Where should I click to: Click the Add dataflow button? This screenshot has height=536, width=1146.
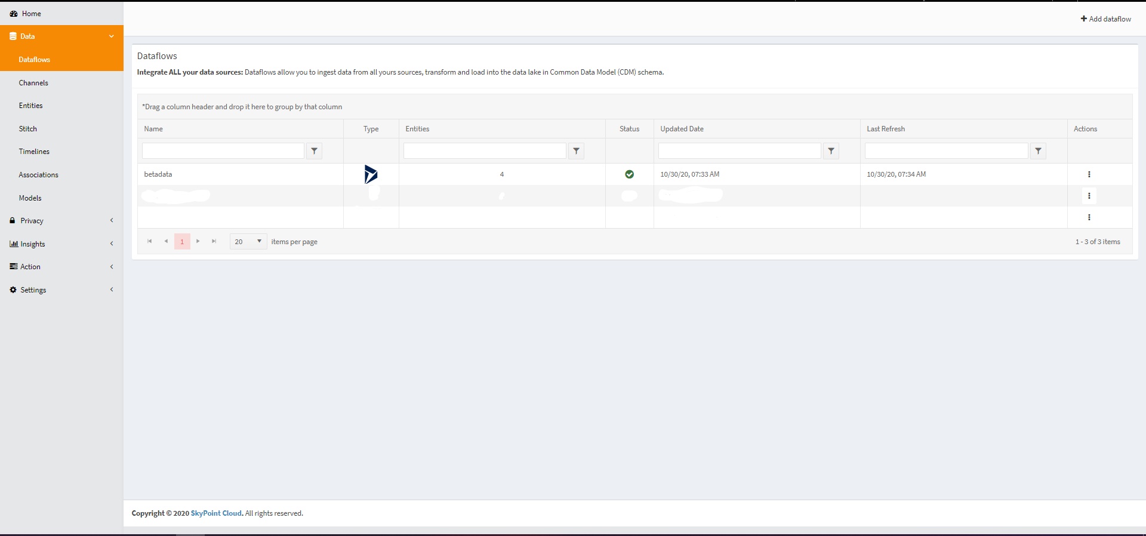coord(1105,19)
